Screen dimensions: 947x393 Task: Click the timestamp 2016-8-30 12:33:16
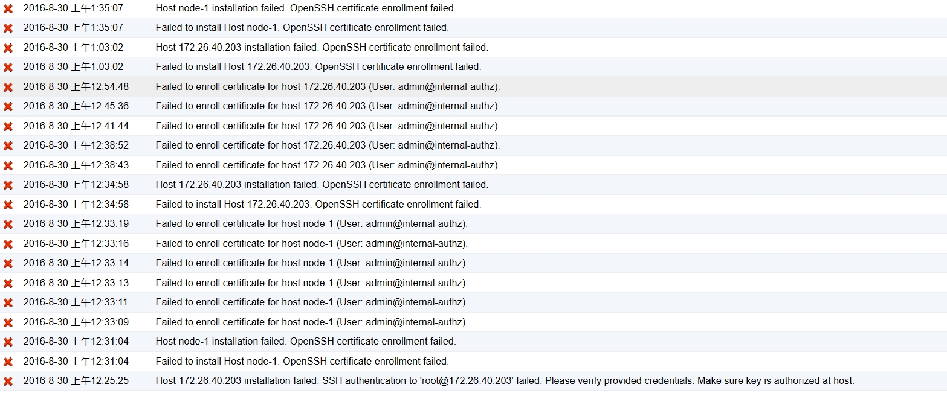coord(76,243)
